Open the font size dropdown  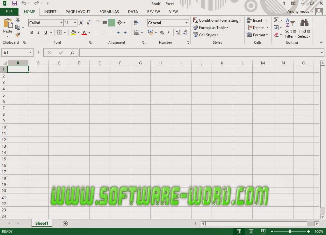pos(75,23)
